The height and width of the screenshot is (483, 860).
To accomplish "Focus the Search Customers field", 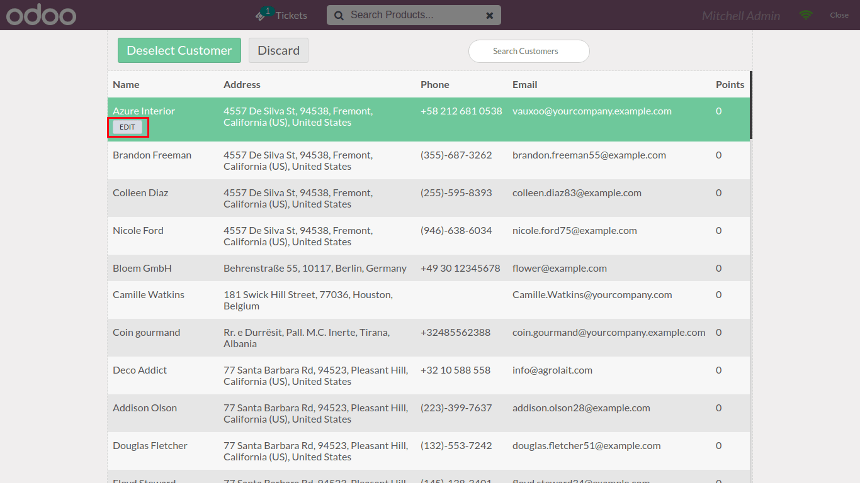I will [529, 51].
